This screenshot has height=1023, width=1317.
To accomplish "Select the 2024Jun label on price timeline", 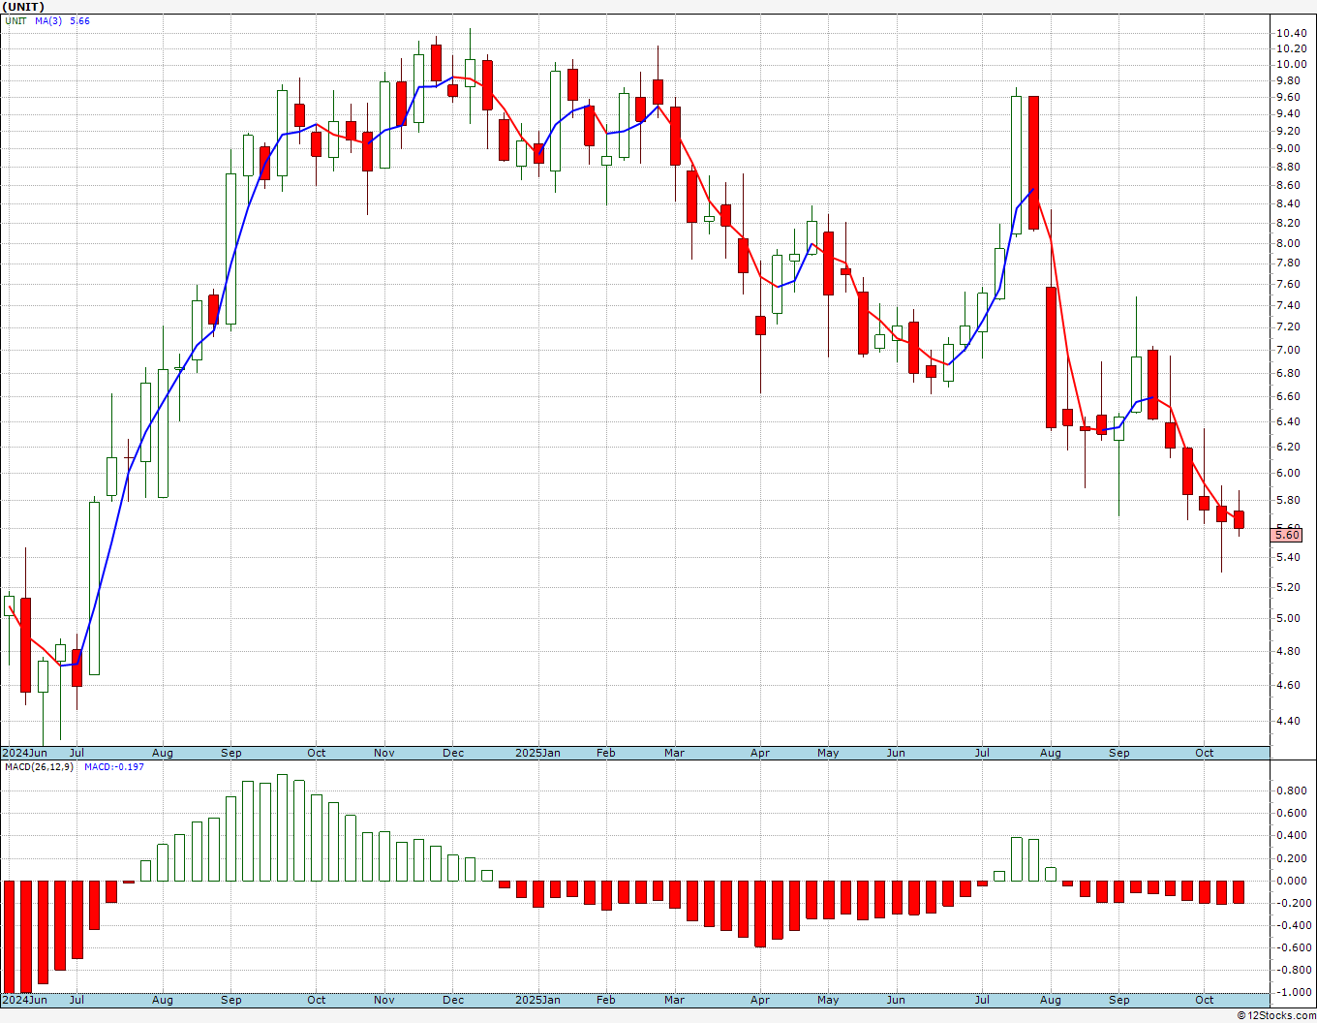I will (x=24, y=753).
